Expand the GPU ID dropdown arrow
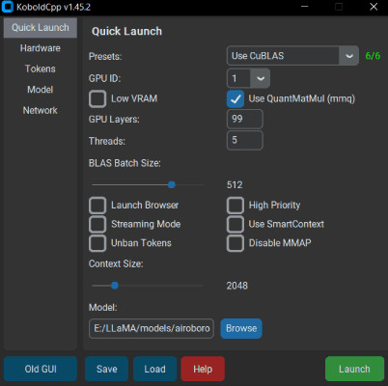 [260, 78]
